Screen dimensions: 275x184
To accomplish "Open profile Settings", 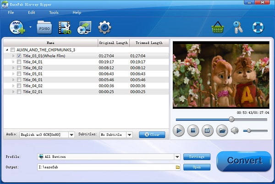I will tap(197, 156).
